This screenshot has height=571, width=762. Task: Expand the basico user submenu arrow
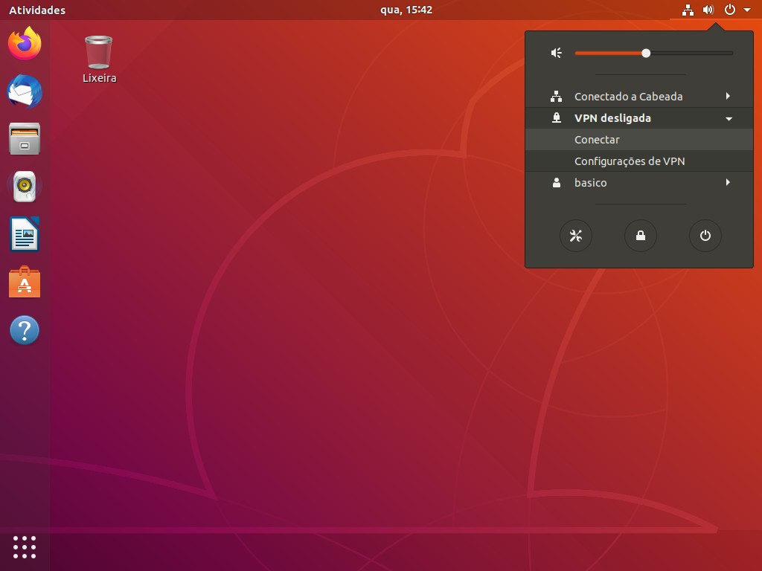click(x=728, y=182)
